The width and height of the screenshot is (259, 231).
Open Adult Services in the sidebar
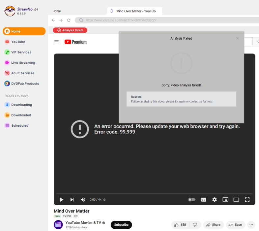[x=19, y=73]
